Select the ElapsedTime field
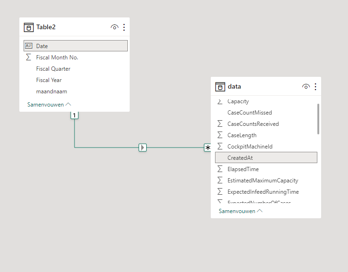This screenshot has height=272, width=348. pos(266,169)
